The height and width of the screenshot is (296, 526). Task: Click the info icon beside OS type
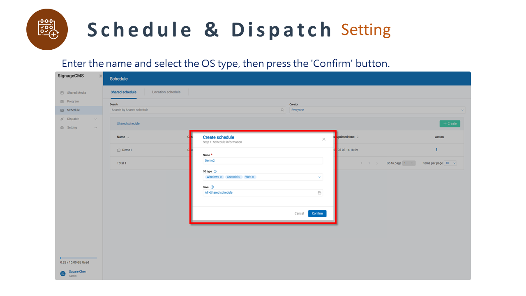click(215, 171)
